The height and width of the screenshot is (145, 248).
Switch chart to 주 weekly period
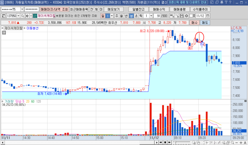pos(117,16)
